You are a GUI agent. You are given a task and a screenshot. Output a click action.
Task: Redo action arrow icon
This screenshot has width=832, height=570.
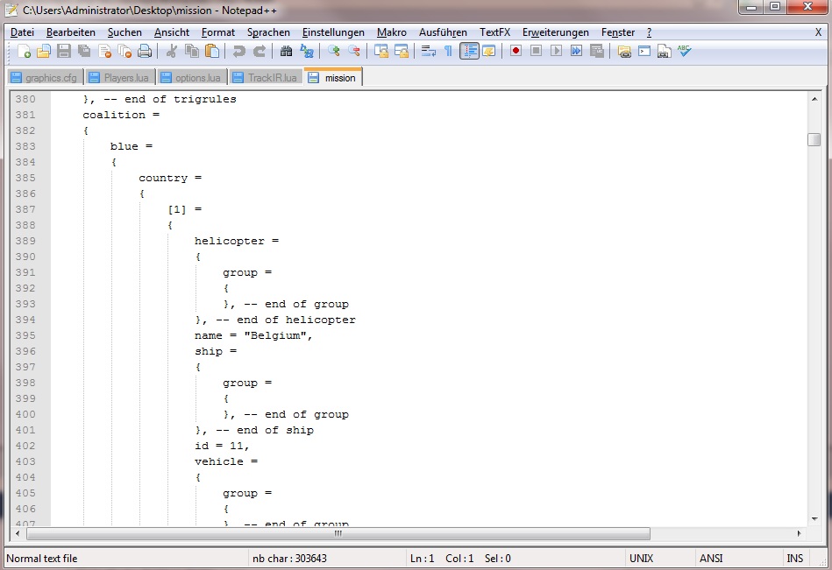coord(259,51)
